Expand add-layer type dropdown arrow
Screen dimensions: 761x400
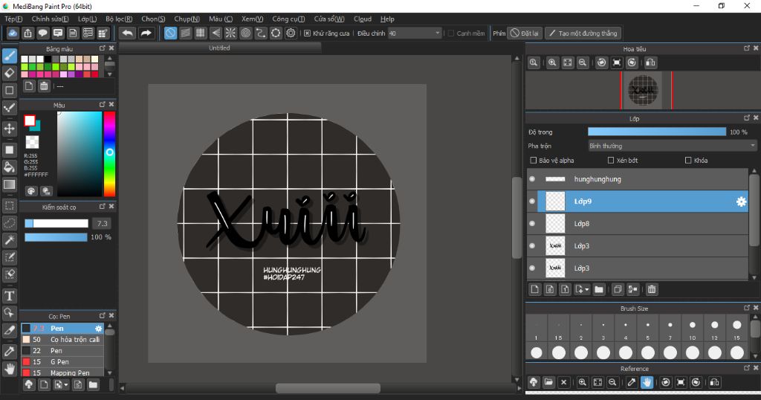click(x=587, y=289)
